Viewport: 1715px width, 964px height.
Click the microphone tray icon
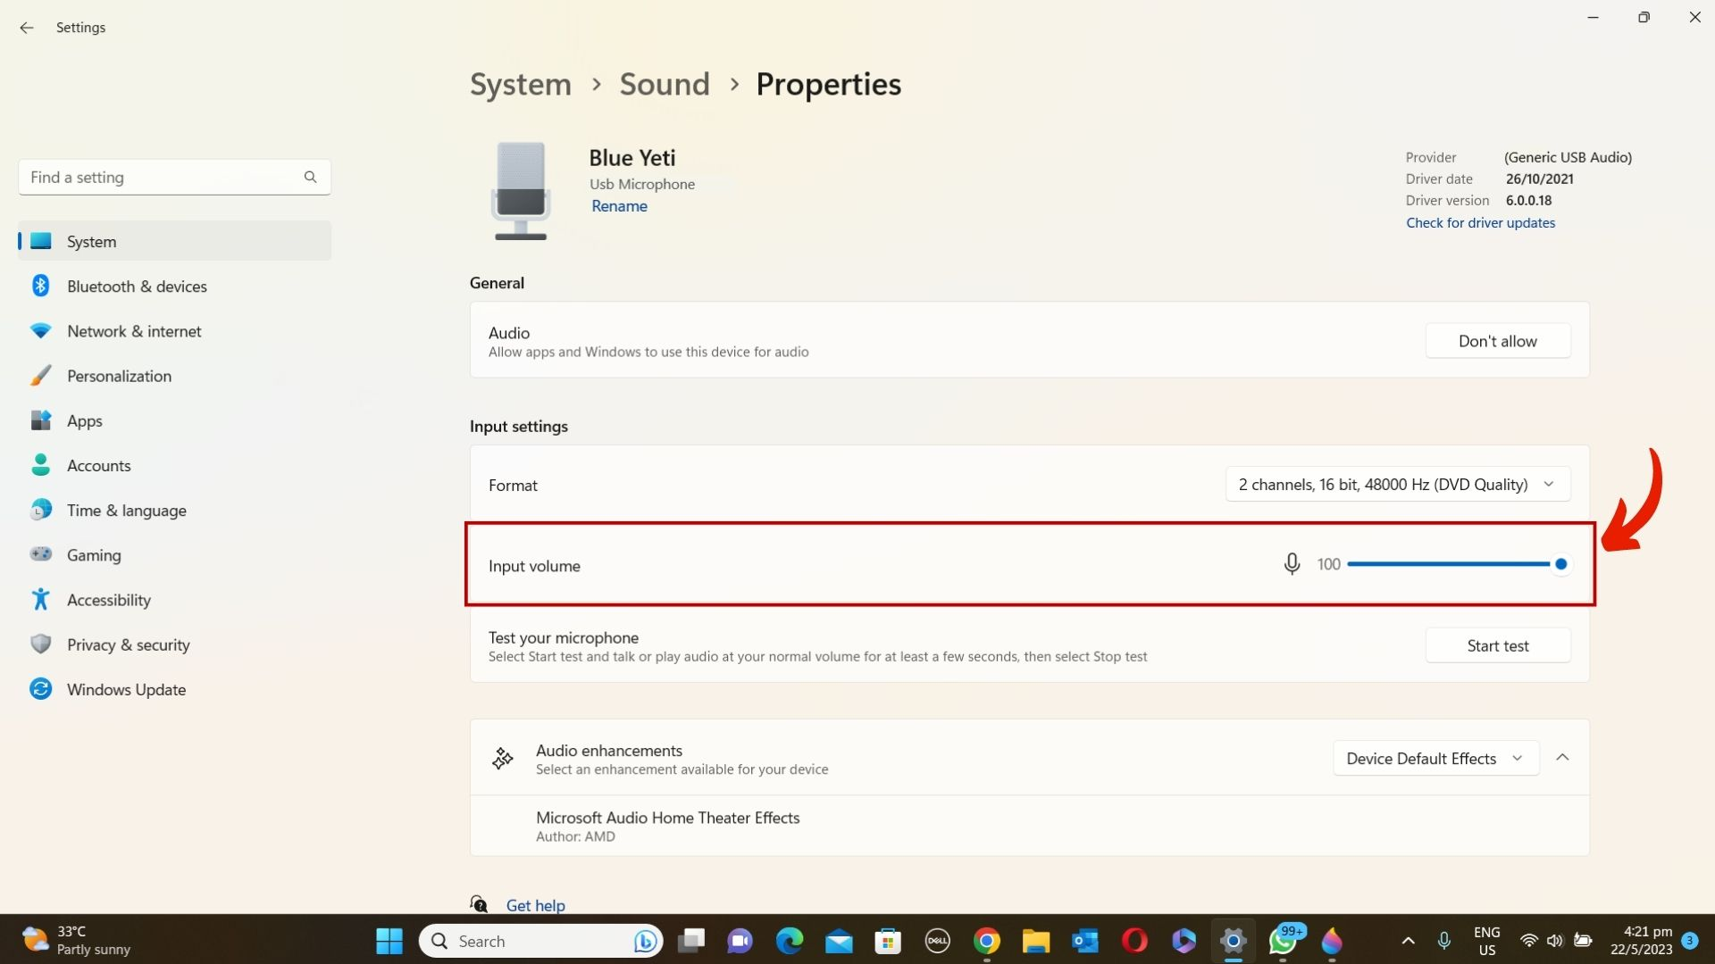1444,941
